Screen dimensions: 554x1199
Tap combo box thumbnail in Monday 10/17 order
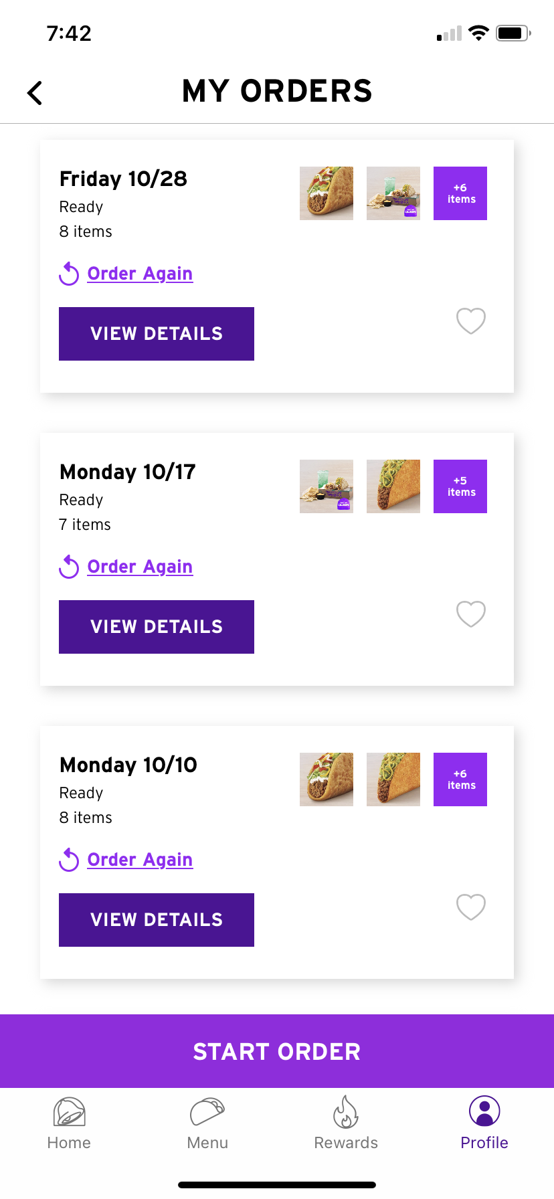click(x=327, y=486)
